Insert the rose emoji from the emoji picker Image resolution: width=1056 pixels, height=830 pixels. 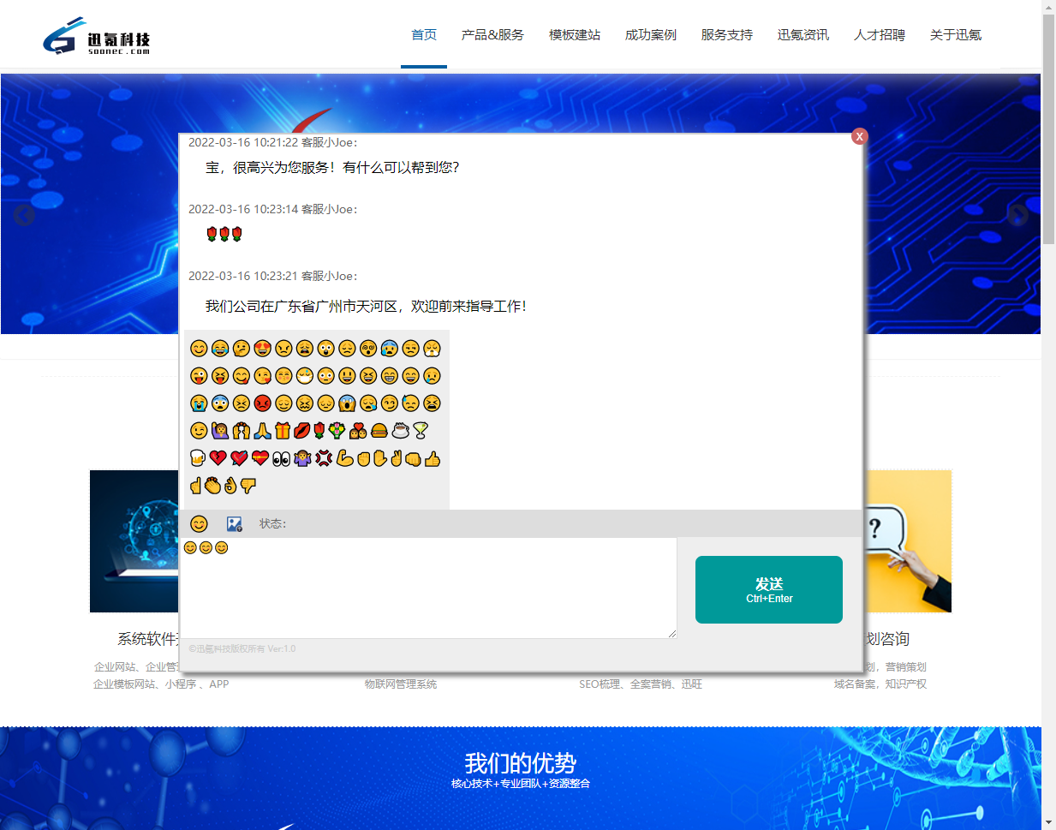pyautogui.click(x=319, y=431)
